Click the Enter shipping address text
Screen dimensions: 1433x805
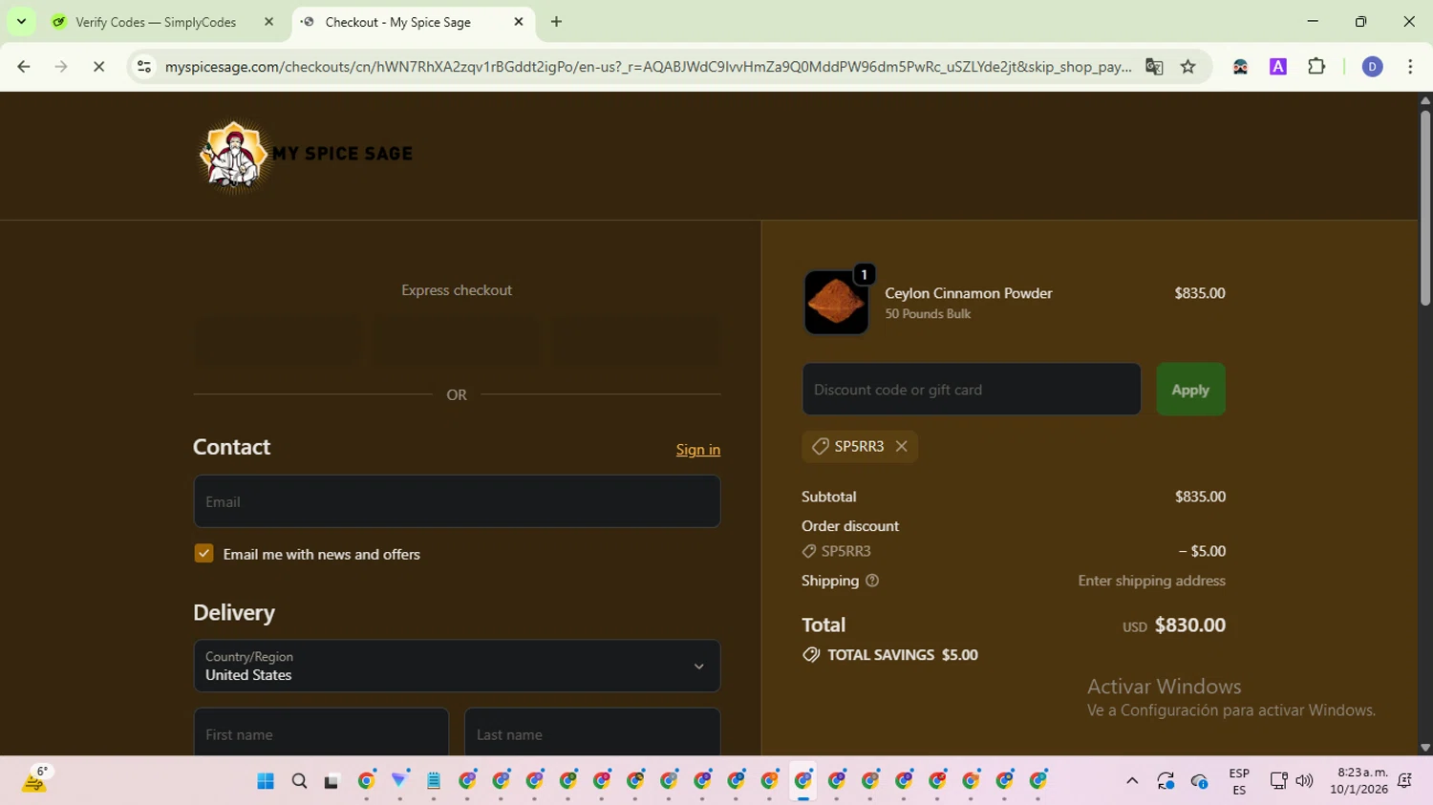pyautogui.click(x=1151, y=581)
